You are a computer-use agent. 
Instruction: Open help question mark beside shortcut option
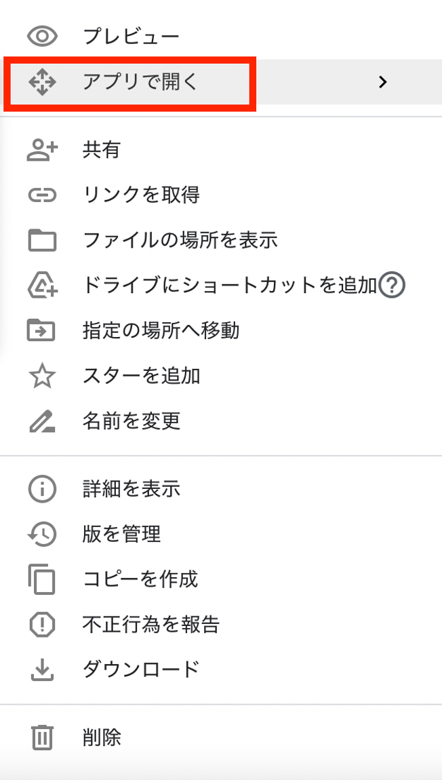392,286
